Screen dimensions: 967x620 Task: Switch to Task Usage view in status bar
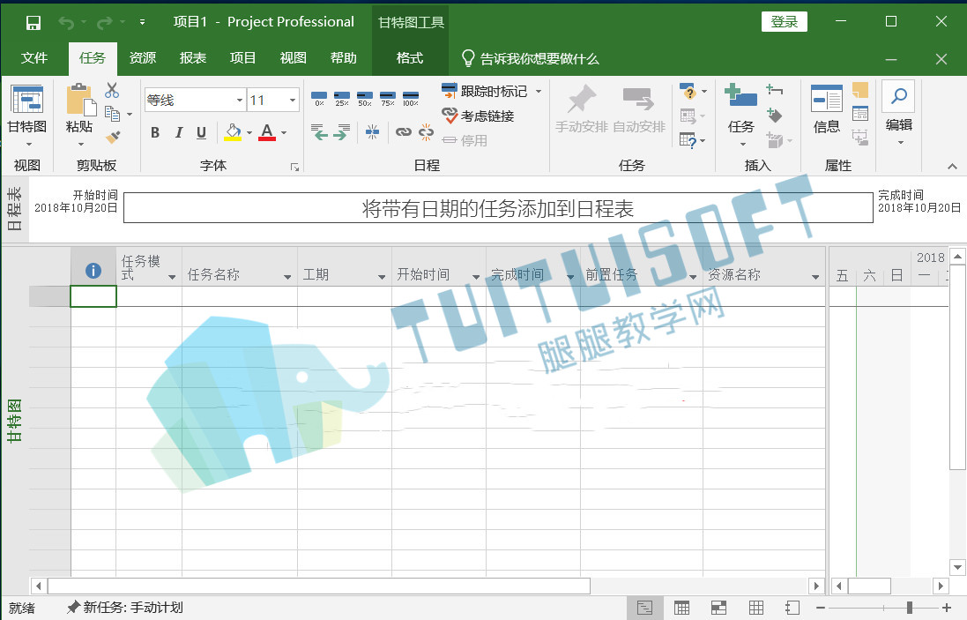tap(682, 608)
